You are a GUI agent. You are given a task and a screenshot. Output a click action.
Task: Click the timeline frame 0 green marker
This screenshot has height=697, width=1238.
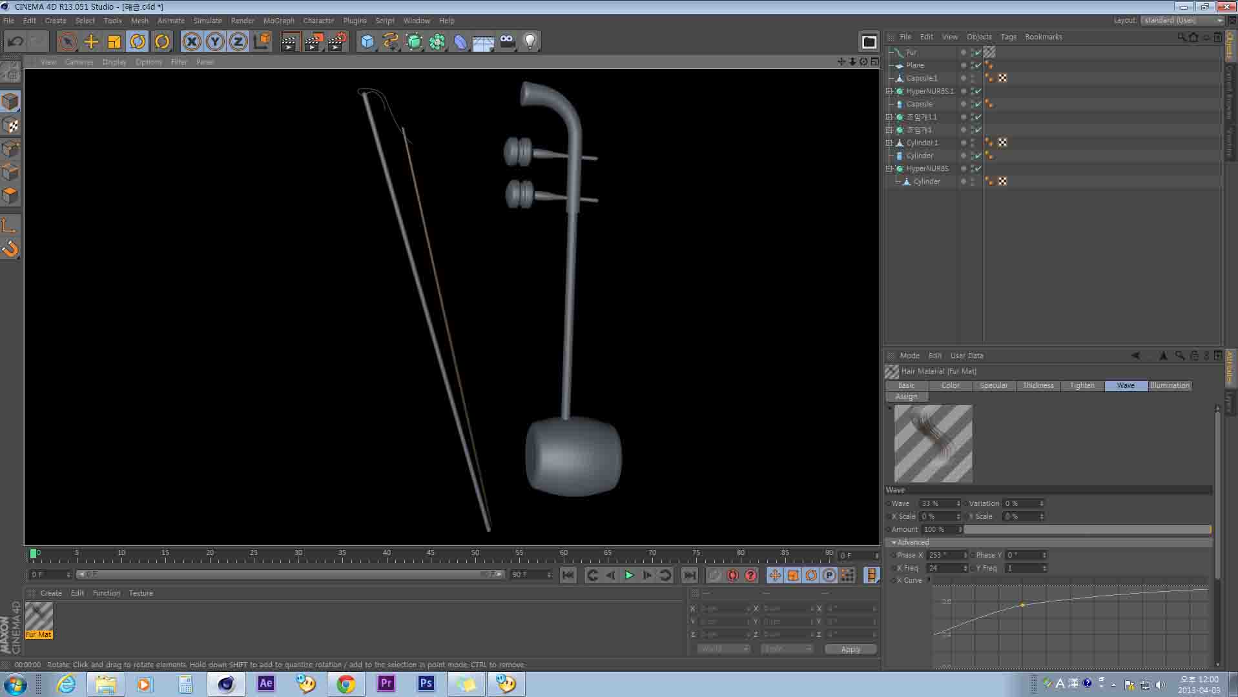(x=34, y=553)
